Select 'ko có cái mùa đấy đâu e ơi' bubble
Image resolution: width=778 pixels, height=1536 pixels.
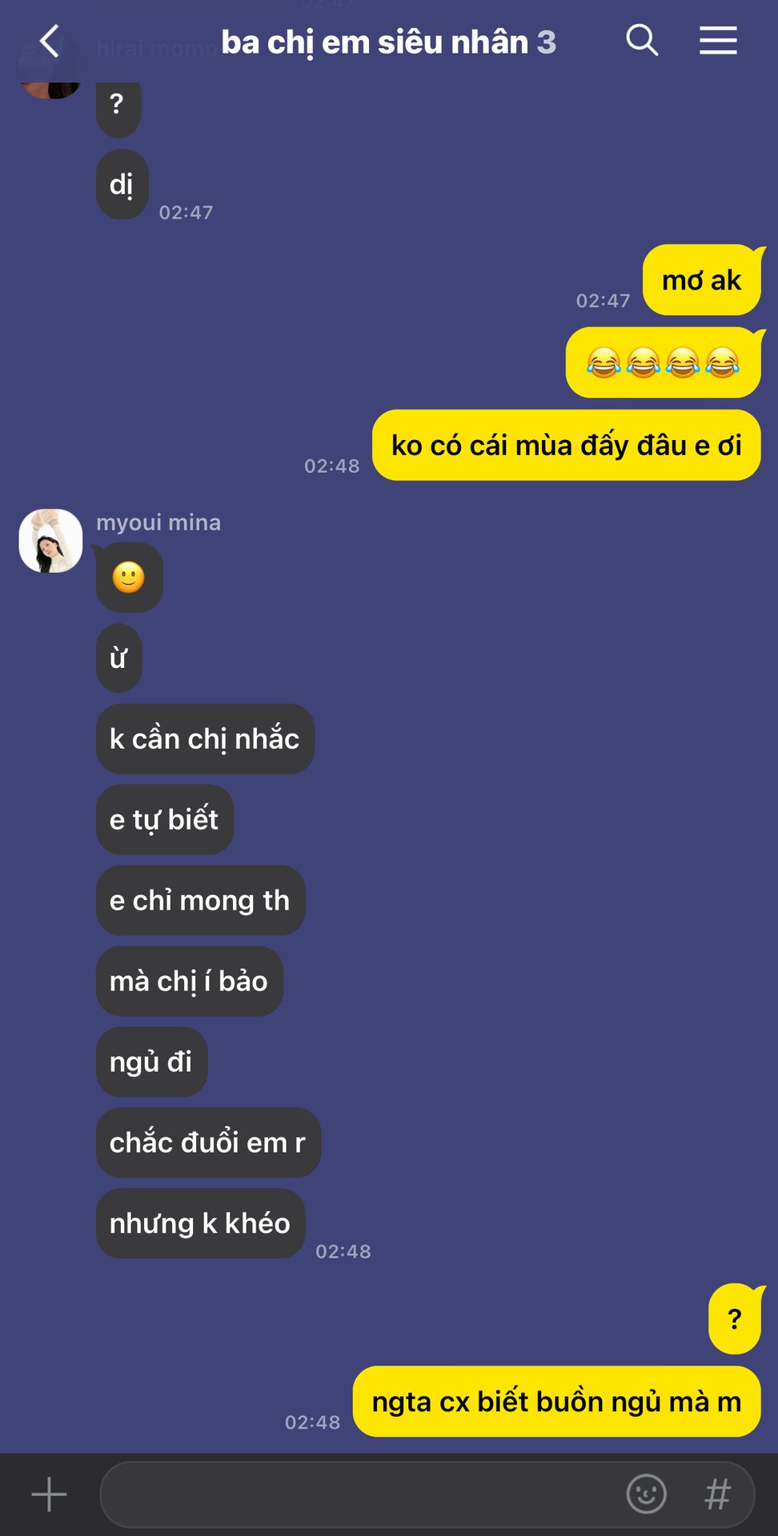coord(567,446)
